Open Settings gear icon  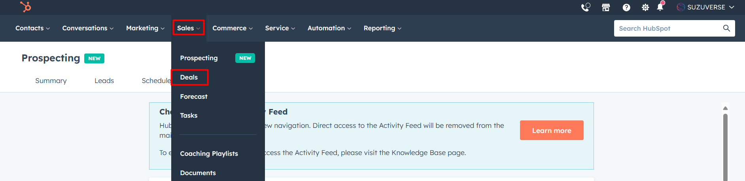click(645, 7)
